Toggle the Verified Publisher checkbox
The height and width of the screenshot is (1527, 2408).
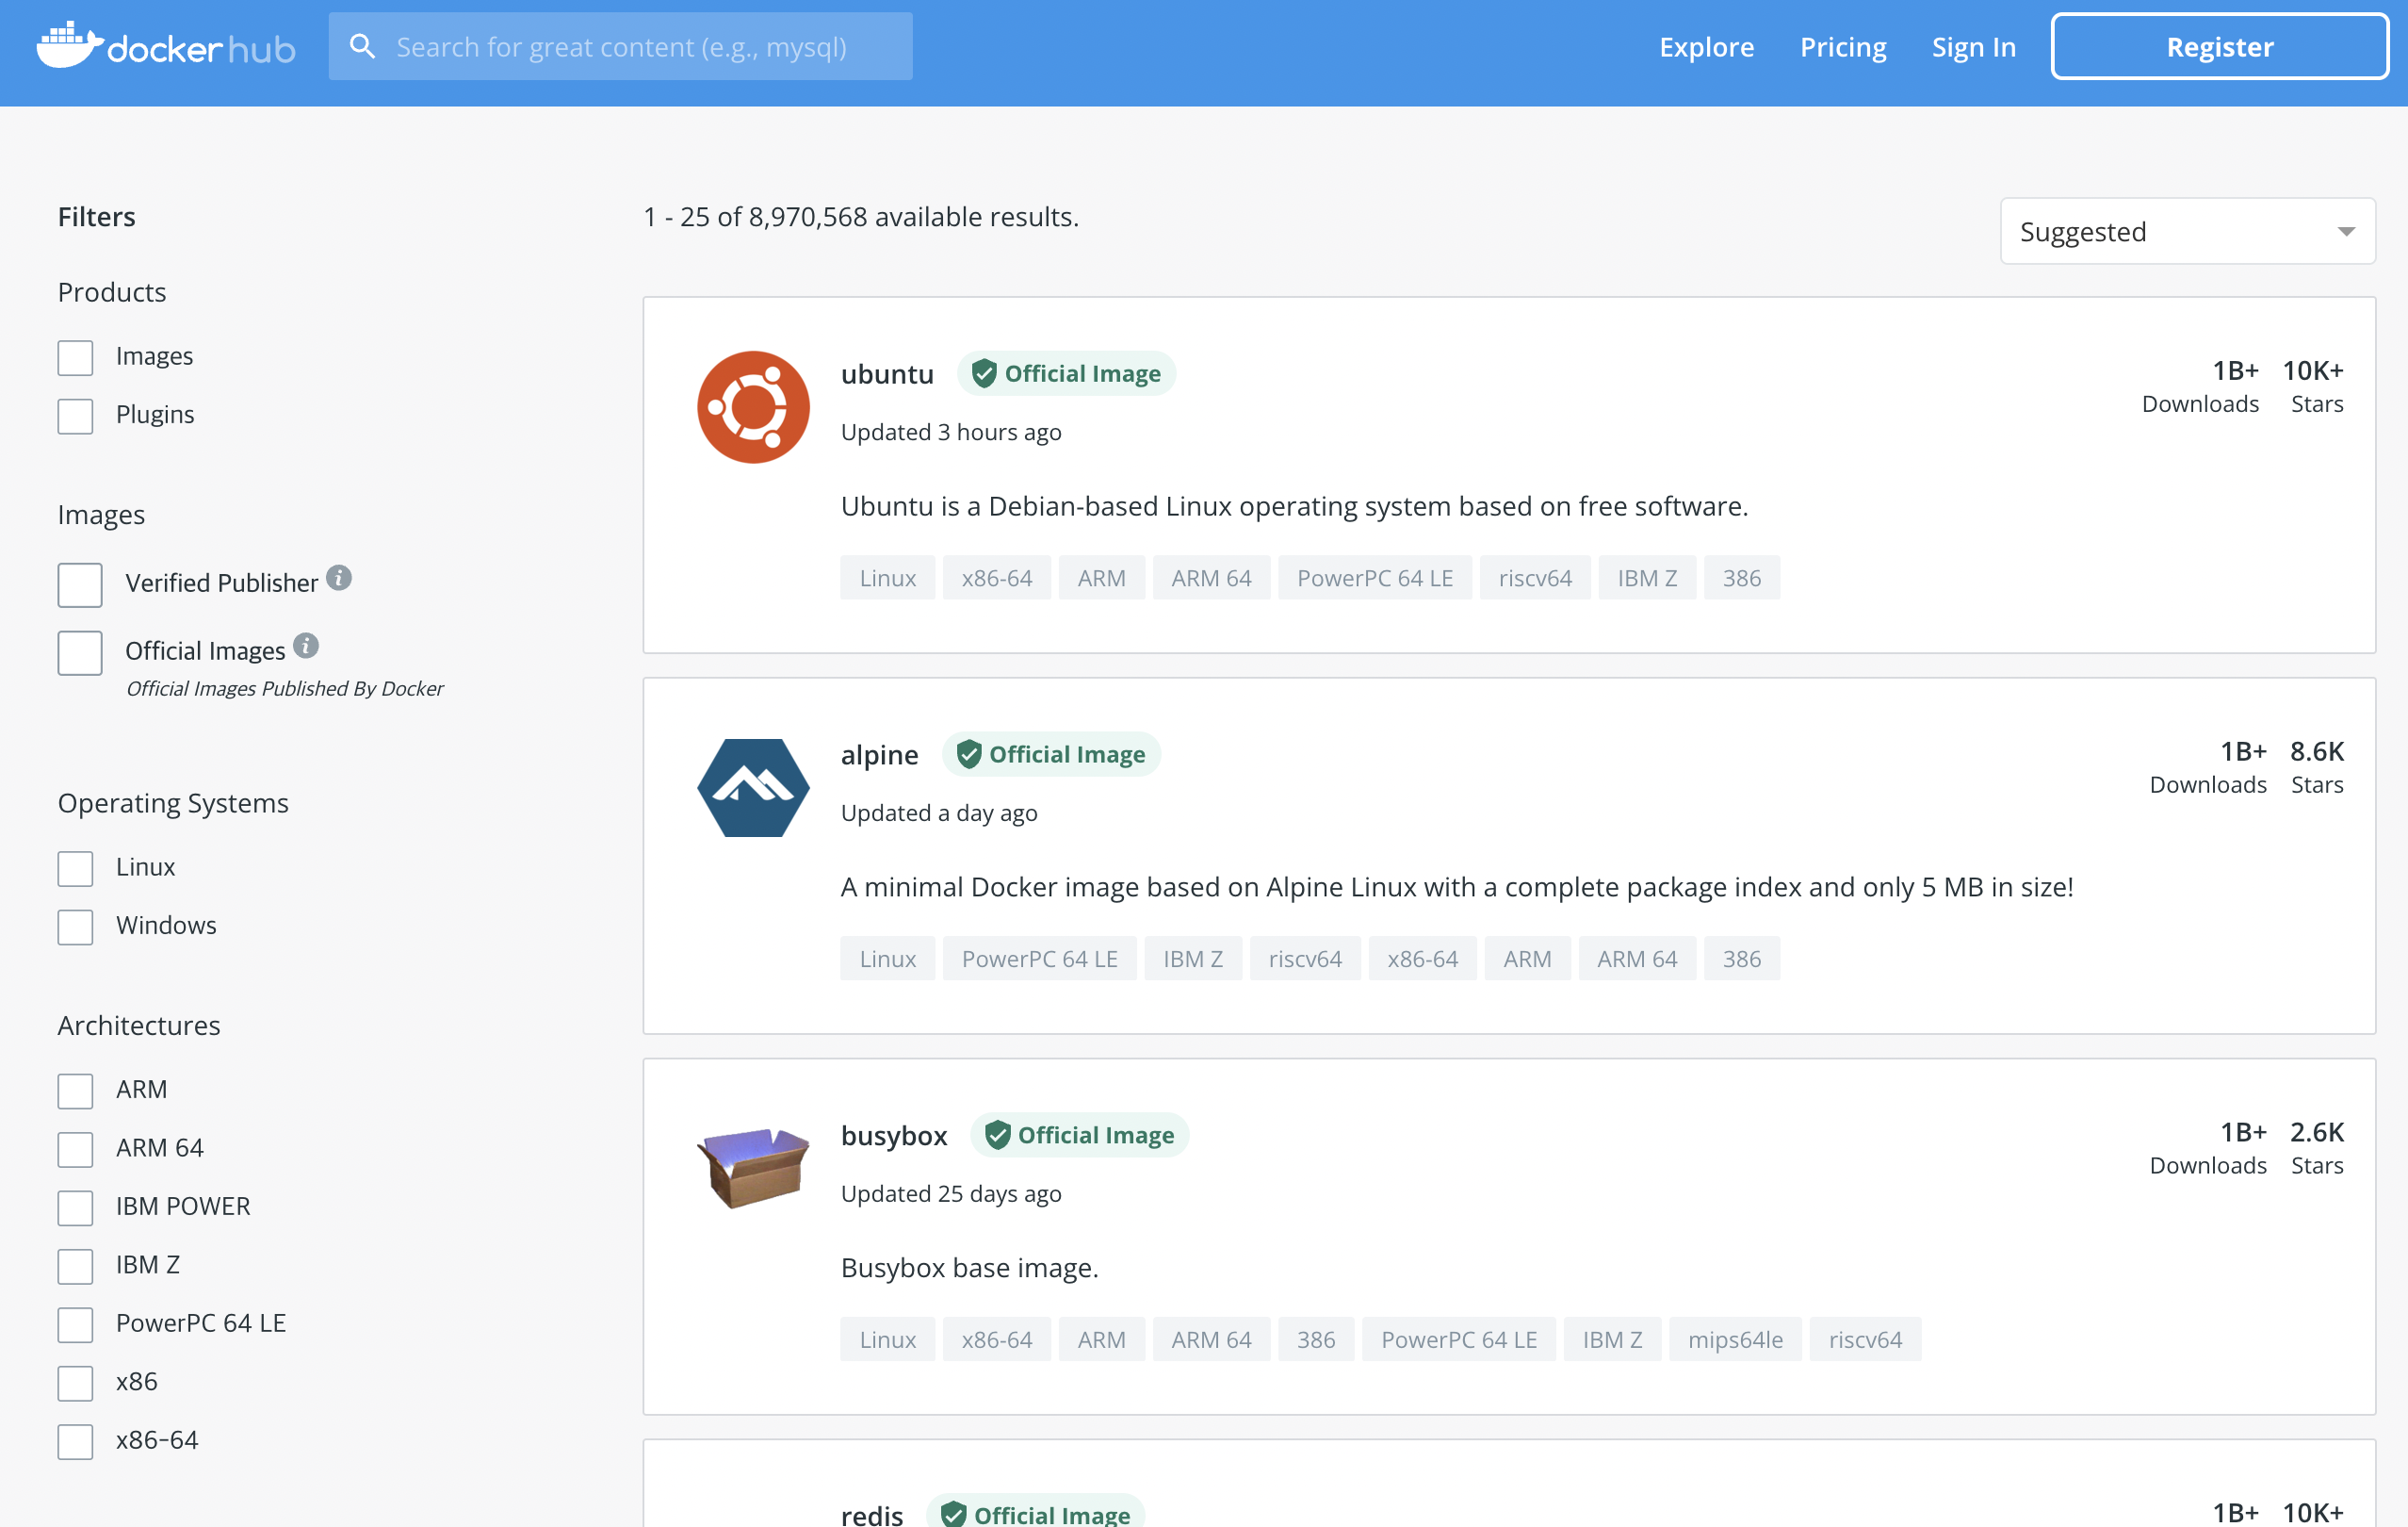(x=80, y=584)
